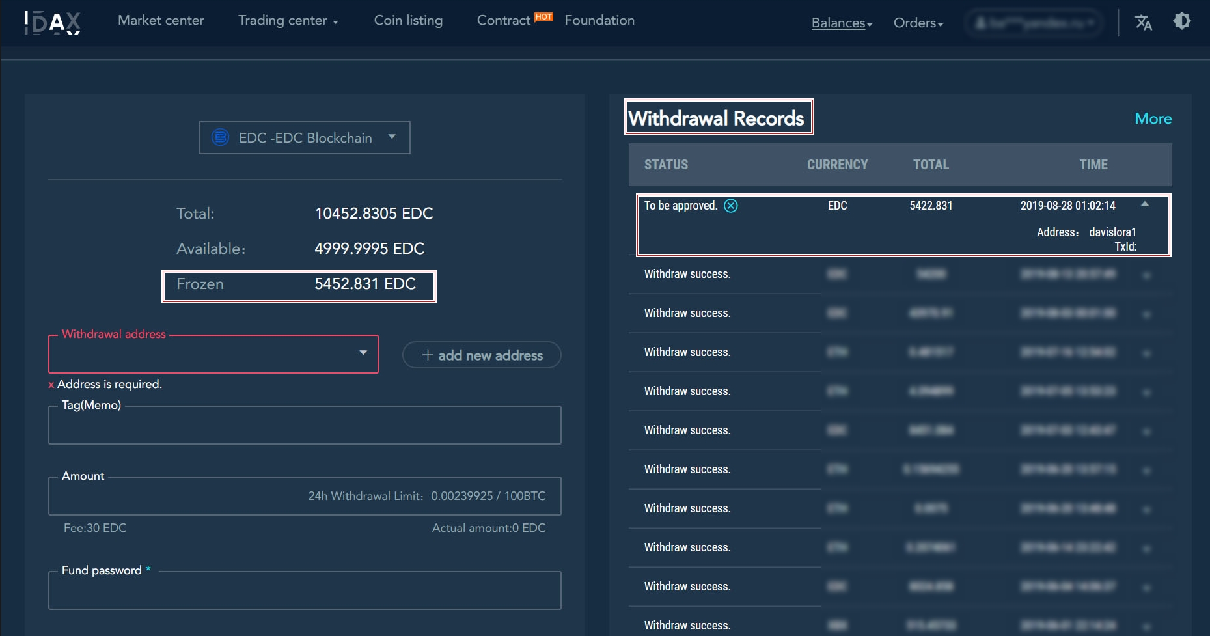1210x636 pixels.
Task: Open the Market center page
Action: (161, 20)
